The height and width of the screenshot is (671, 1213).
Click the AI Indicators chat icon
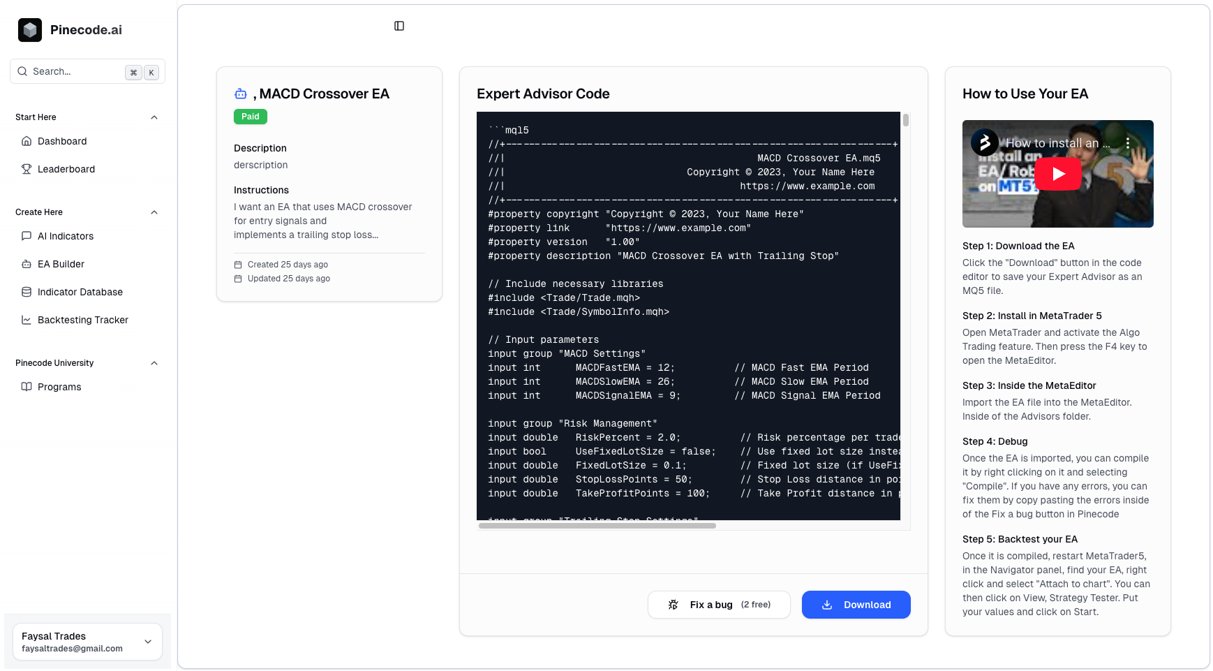27,236
